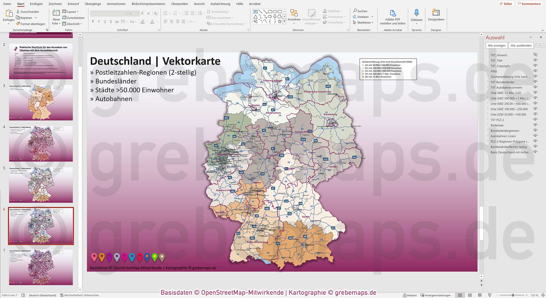Expand the Markieren dropdown
The height and width of the screenshot is (298, 546).
pyautogui.click(x=372, y=22)
